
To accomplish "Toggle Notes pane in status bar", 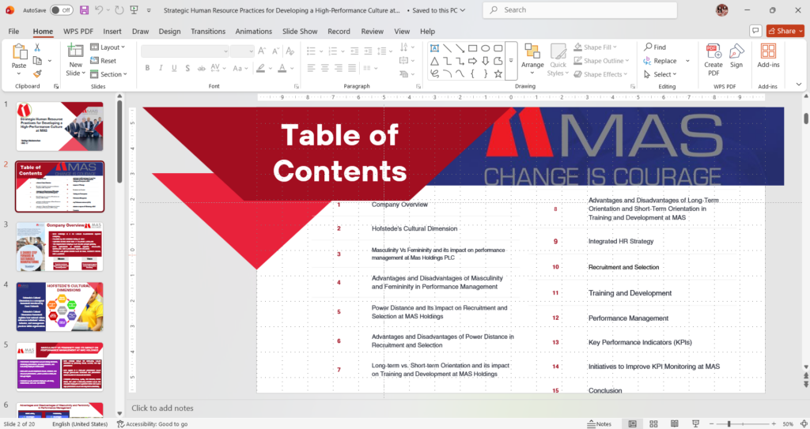I will [600, 423].
